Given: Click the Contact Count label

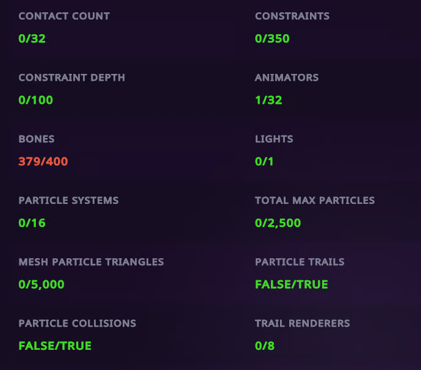Looking at the screenshot, I should coord(64,16).
